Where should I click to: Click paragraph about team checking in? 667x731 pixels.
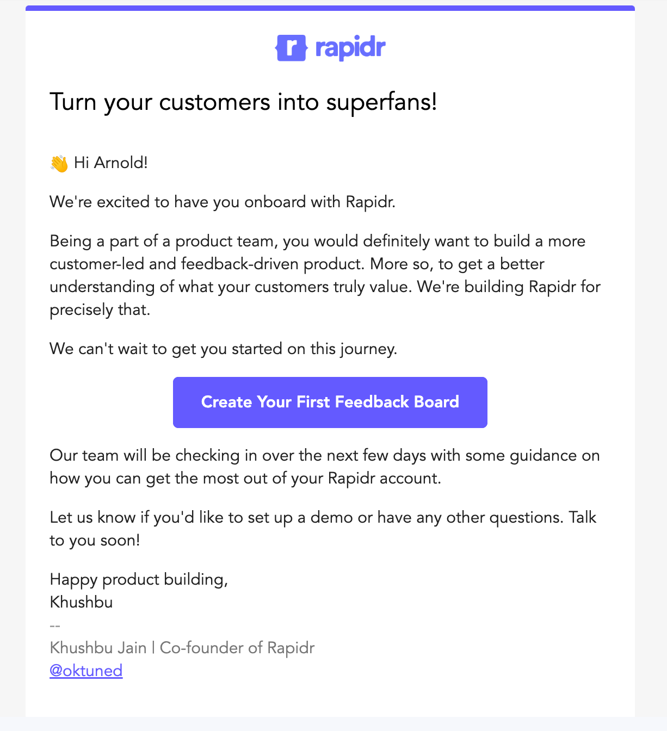(x=325, y=467)
